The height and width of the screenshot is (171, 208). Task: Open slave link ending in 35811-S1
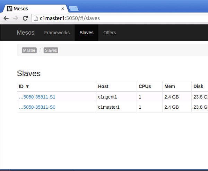tap(37, 97)
